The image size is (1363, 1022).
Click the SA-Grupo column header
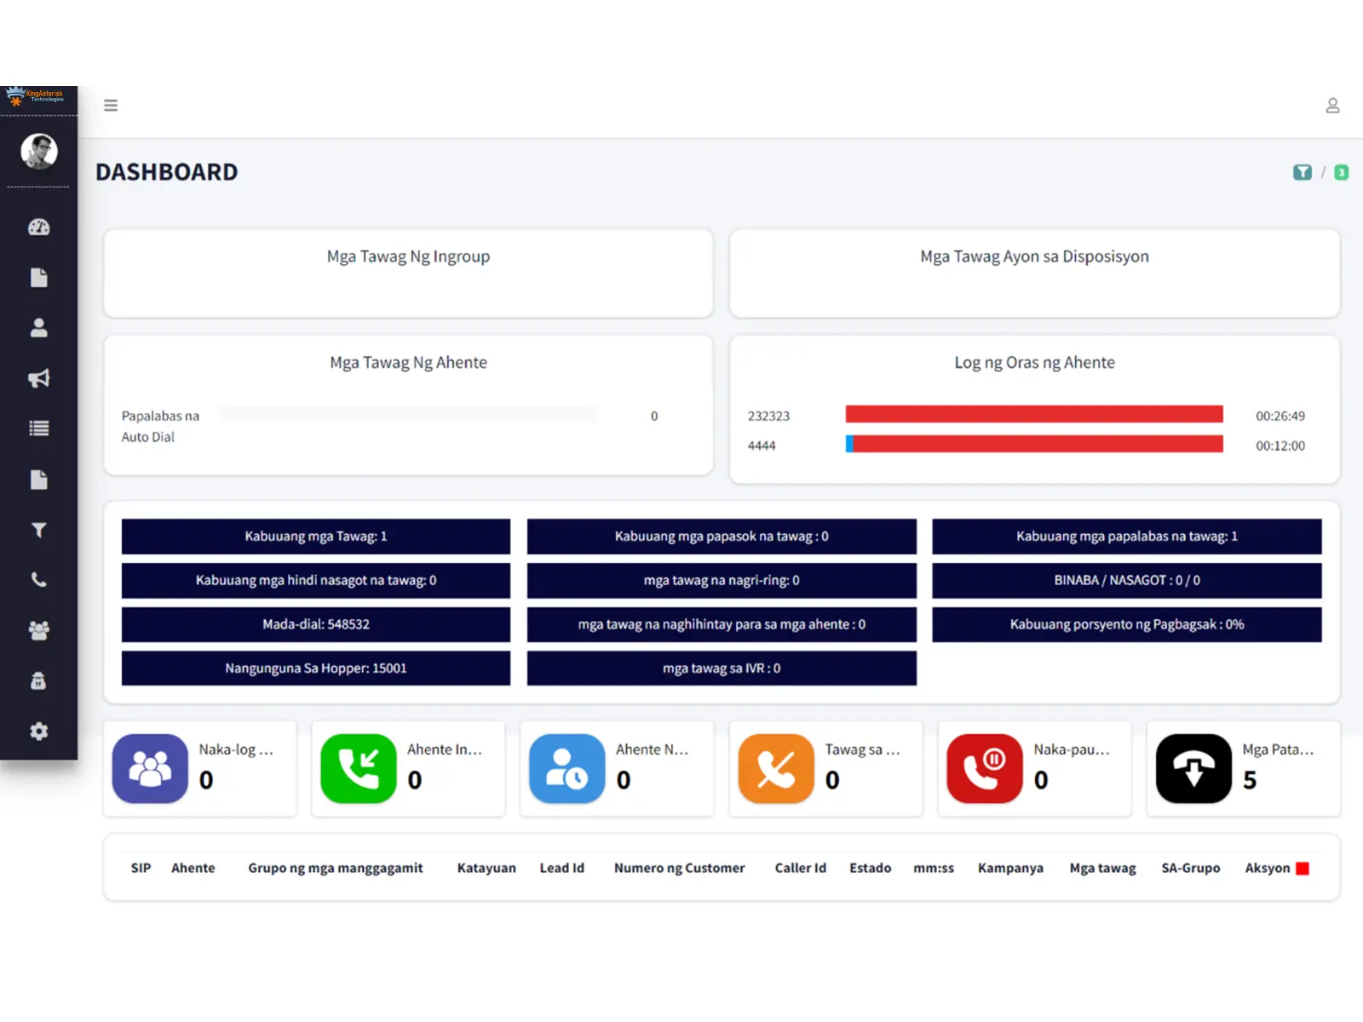pyautogui.click(x=1191, y=869)
